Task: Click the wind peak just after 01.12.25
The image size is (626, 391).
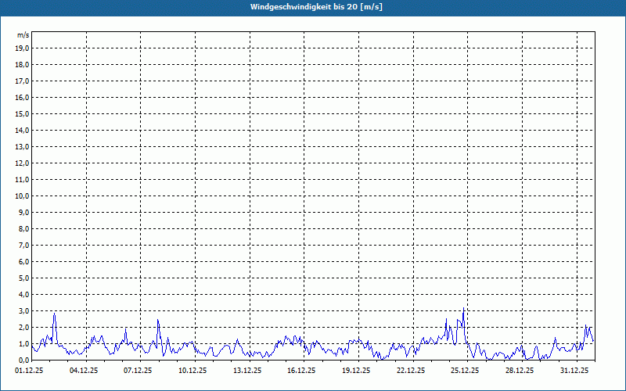Action: [55, 314]
